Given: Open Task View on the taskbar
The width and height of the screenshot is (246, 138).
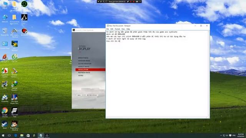Looking at the screenshot, I should click(9, 135).
